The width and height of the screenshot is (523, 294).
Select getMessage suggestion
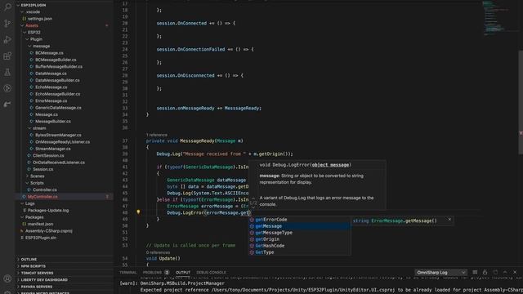300,226
